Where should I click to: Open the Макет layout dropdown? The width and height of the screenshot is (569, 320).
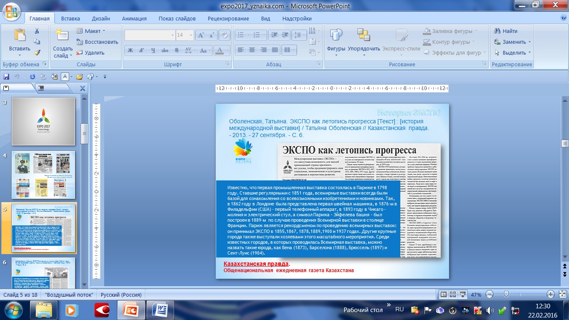tap(92, 31)
